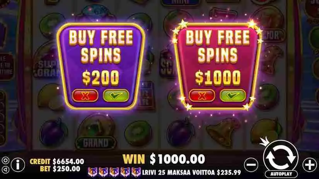Open the settings gear icon

tap(5, 160)
